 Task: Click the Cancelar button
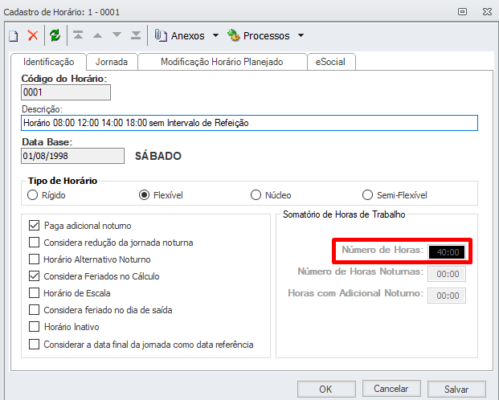(391, 389)
